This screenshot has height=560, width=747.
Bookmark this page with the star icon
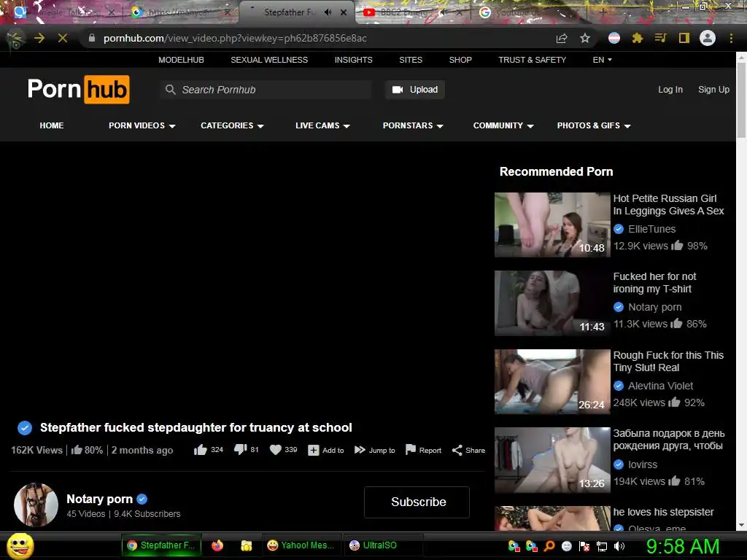pos(585,38)
